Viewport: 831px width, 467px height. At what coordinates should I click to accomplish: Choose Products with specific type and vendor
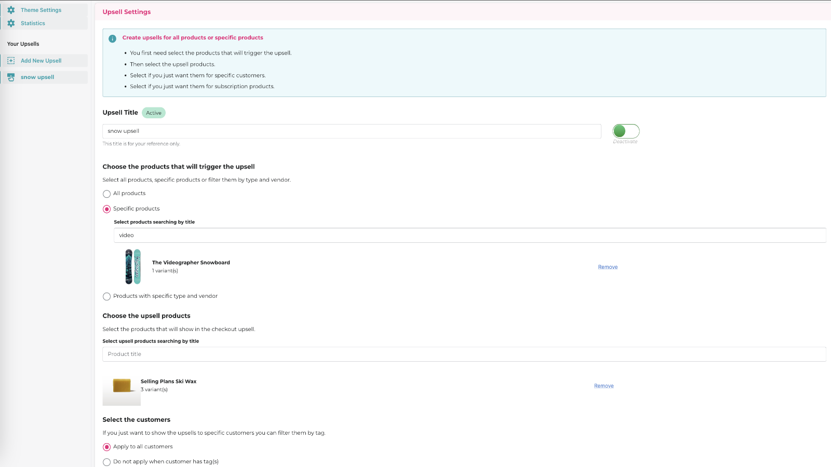pos(106,296)
